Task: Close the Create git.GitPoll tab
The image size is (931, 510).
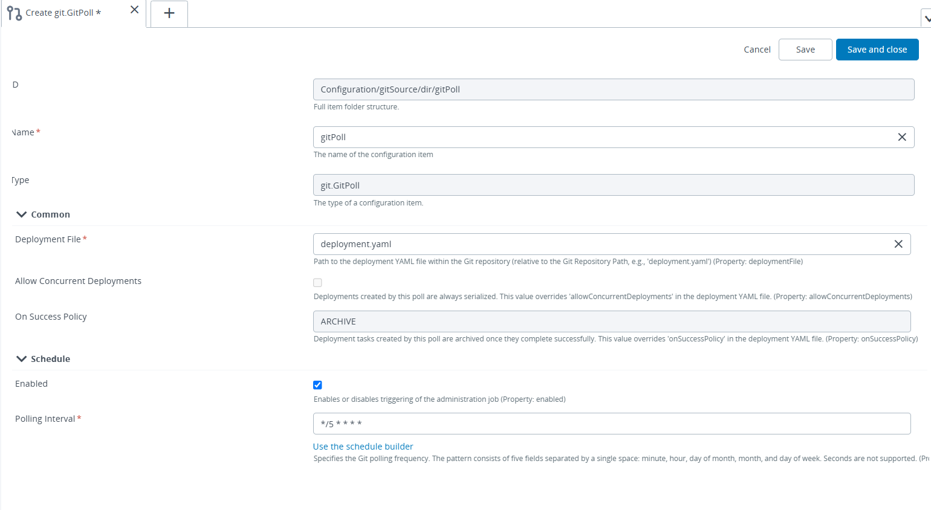Action: (134, 10)
